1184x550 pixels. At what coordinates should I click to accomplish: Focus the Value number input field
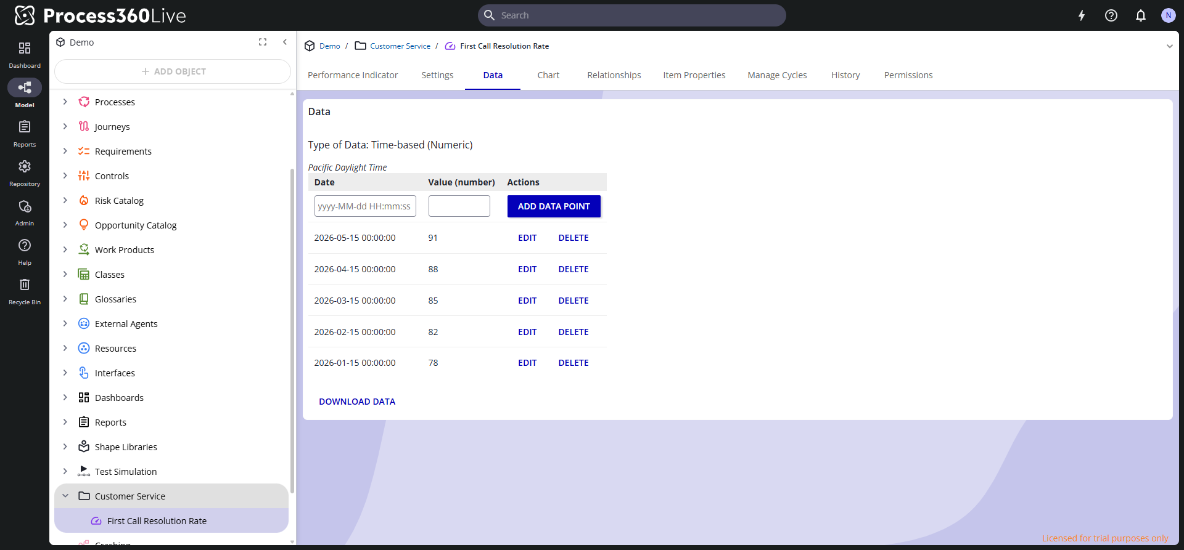(459, 206)
